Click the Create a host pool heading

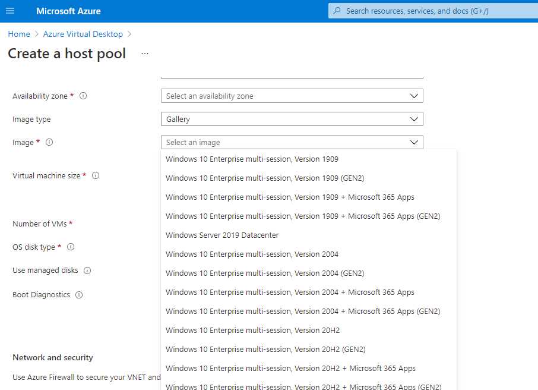pyautogui.click(x=67, y=54)
